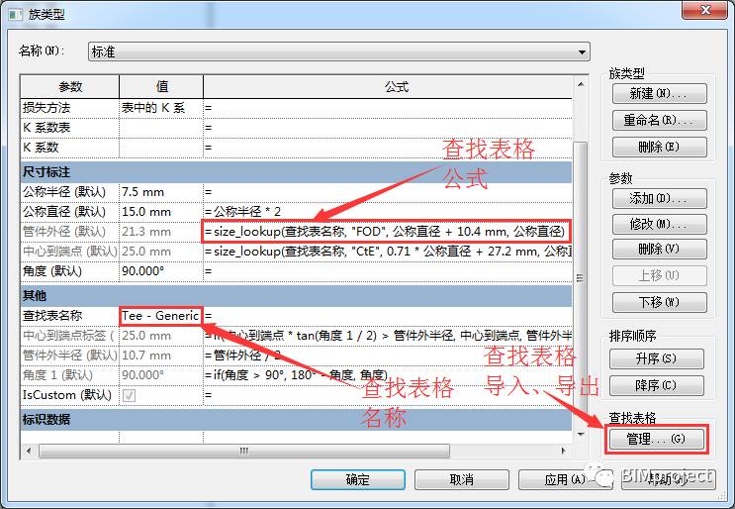Screen dimensions: 735x509
Task: Sort parameters ascending with 升序(S)
Action: click(x=656, y=358)
